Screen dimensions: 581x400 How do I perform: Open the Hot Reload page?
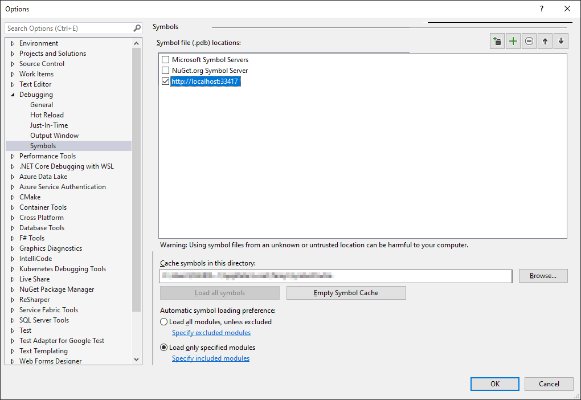(x=47, y=115)
